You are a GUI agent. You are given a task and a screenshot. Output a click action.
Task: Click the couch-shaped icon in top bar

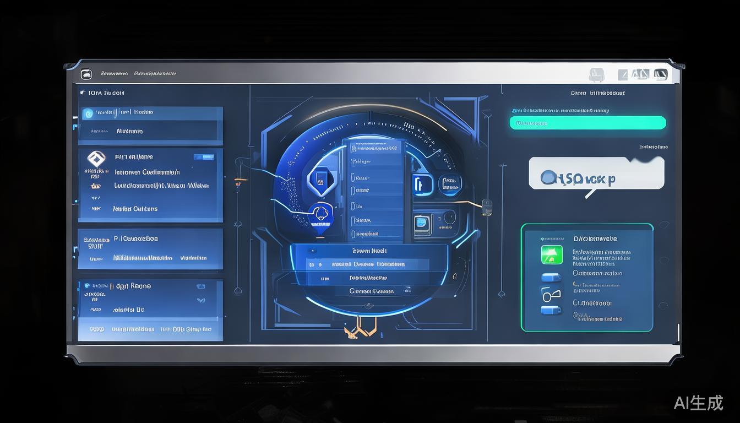596,74
